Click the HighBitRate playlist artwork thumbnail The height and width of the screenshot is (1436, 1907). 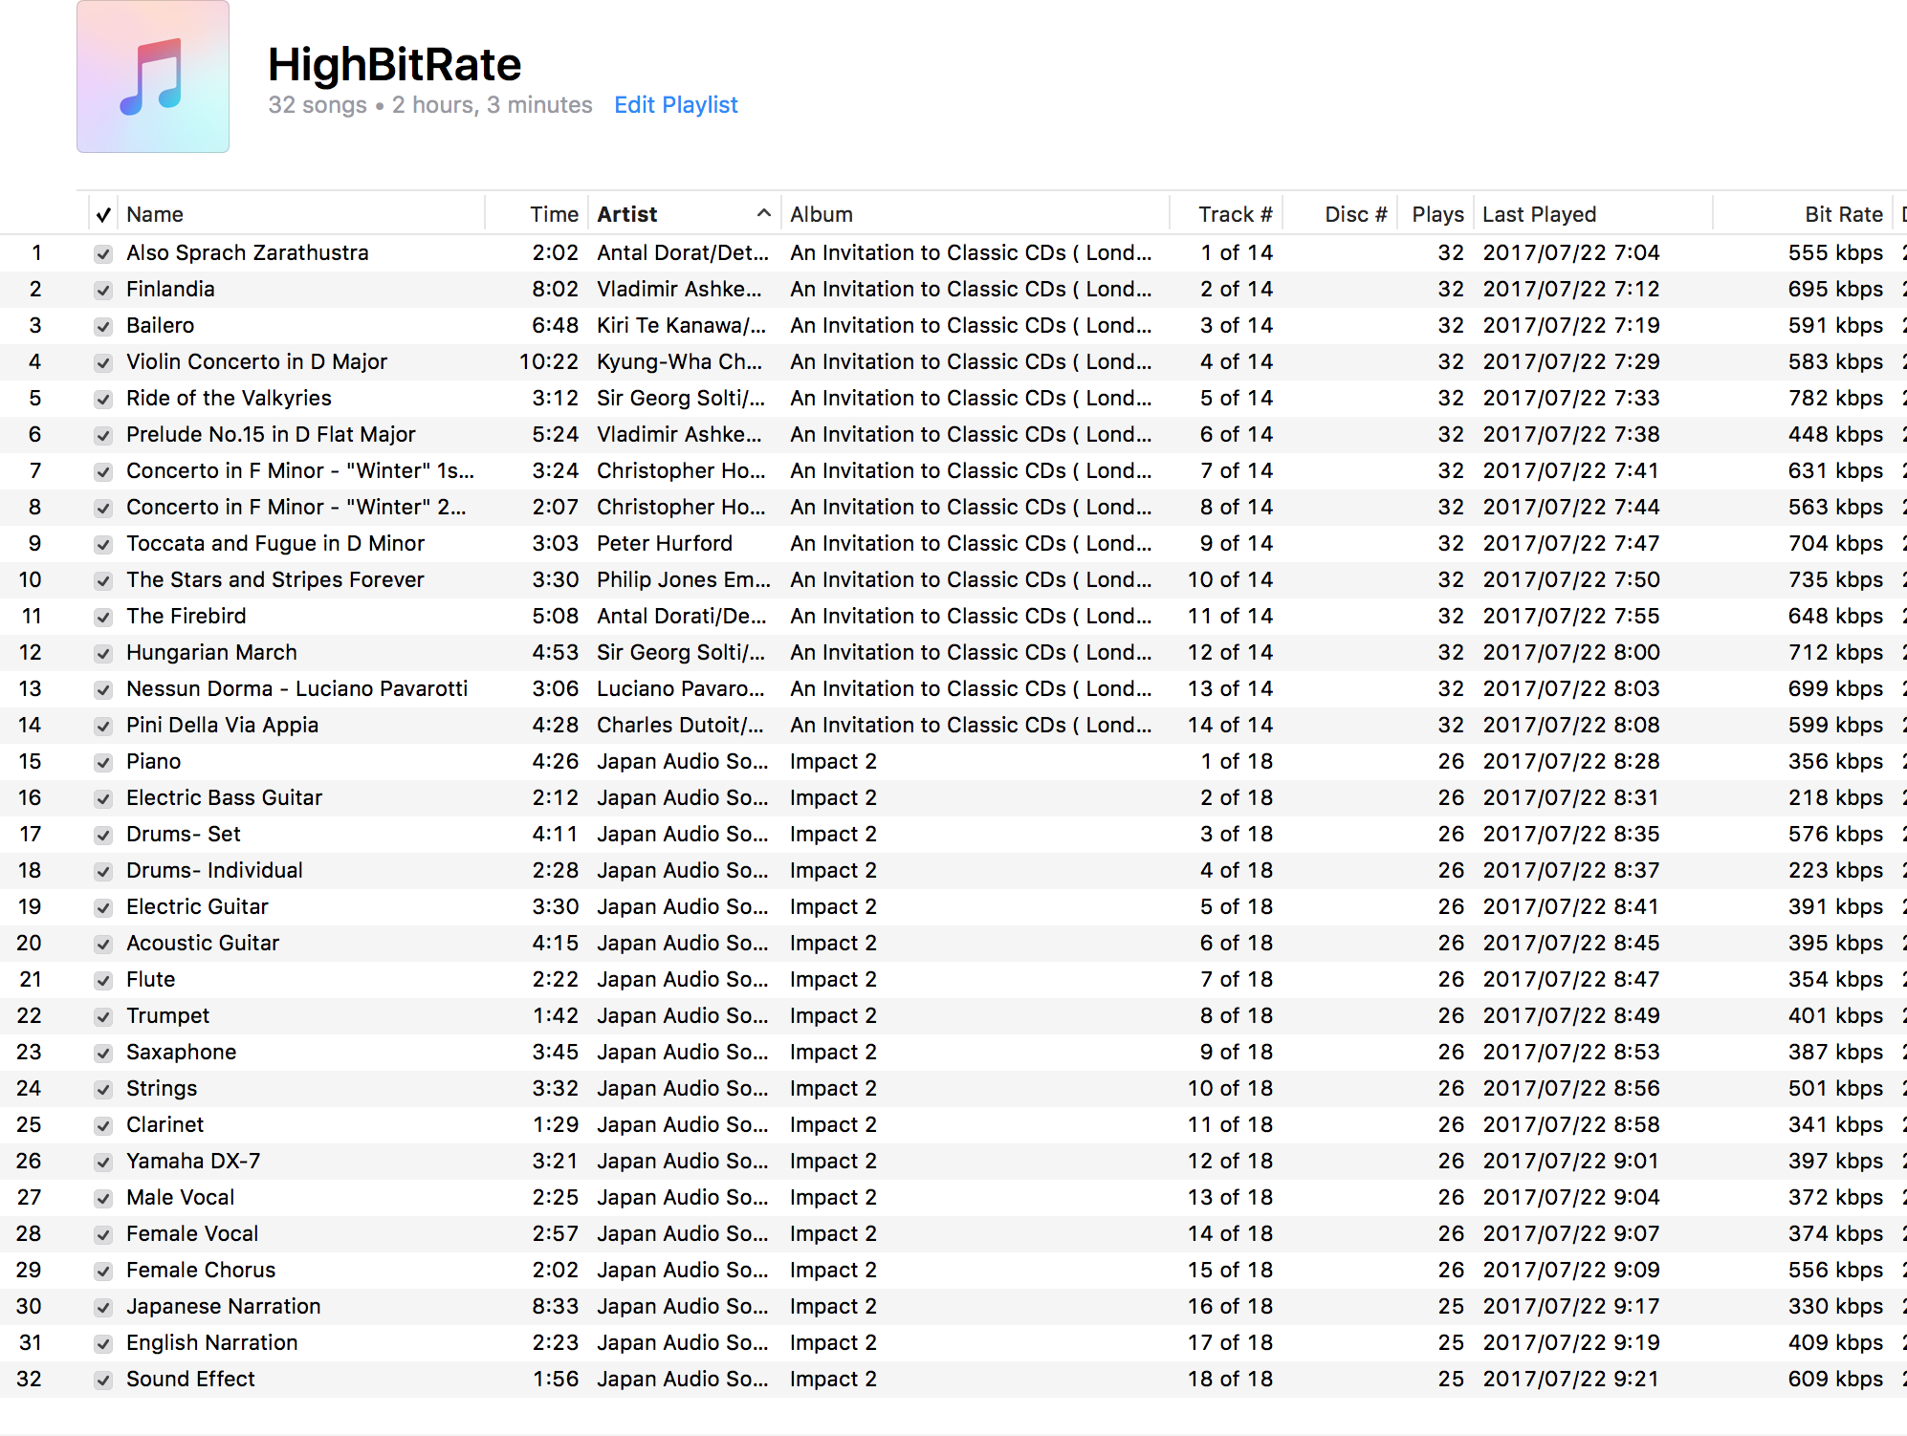[x=153, y=76]
